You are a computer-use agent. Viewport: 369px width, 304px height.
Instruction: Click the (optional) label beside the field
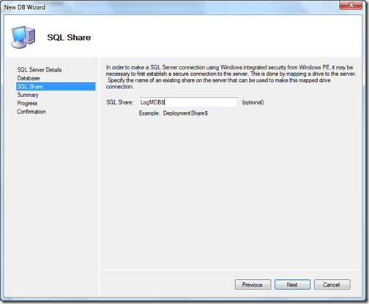coord(253,102)
